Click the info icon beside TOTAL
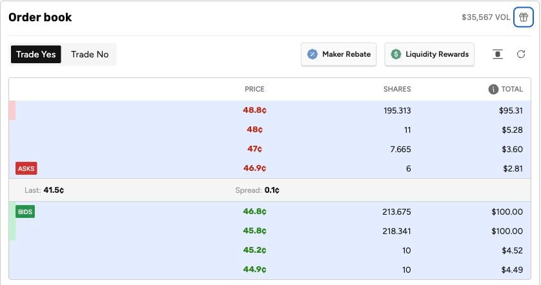 493,89
